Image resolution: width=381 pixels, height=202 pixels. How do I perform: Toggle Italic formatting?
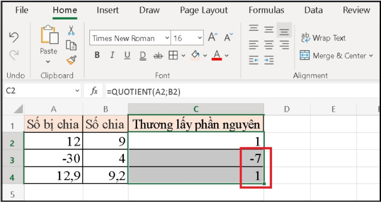tap(112, 56)
